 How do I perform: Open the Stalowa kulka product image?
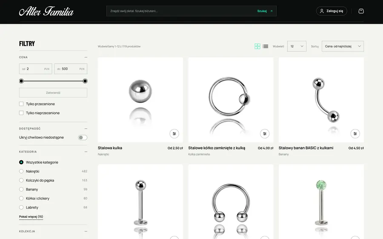click(x=140, y=100)
